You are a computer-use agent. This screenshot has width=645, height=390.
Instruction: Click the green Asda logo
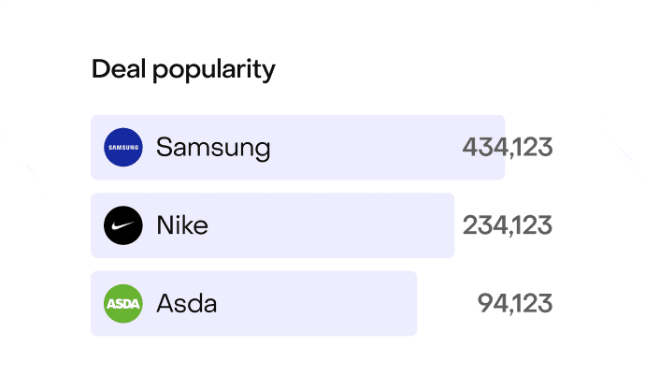[x=123, y=304]
